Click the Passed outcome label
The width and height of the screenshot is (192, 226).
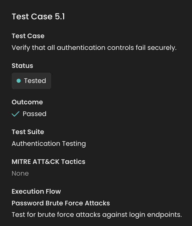pyautogui.click(x=34, y=114)
